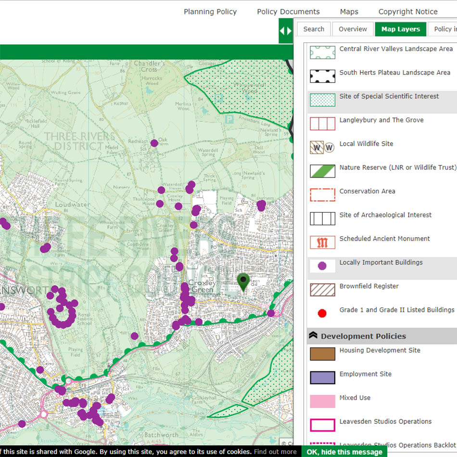The width and height of the screenshot is (457, 457).
Task: Switch to the Overview tab
Action: pyautogui.click(x=353, y=29)
